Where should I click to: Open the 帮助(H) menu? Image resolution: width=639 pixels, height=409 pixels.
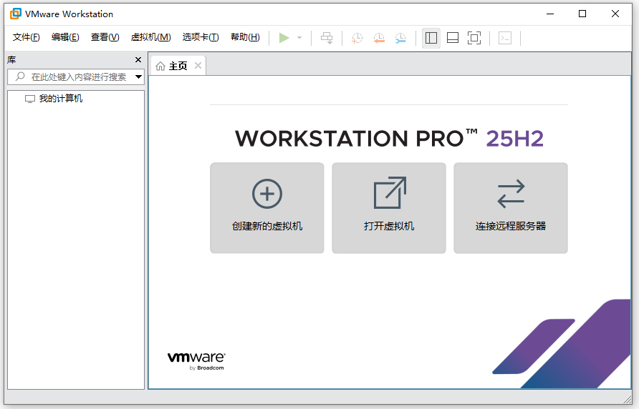pos(245,37)
